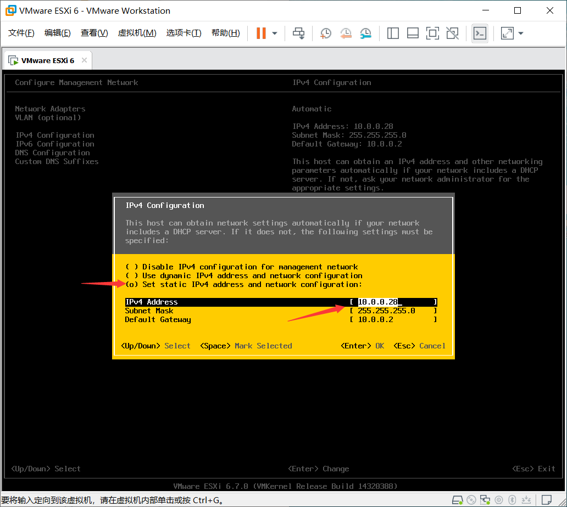Click the CD/DVD drive status bar icon
Screen dimensions: 567x507
[471, 500]
